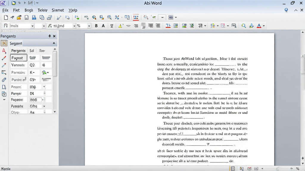The width and height of the screenshot is (305, 171).
Task: Click the document scroll-up arrow at the top right
Action: coord(303,32)
